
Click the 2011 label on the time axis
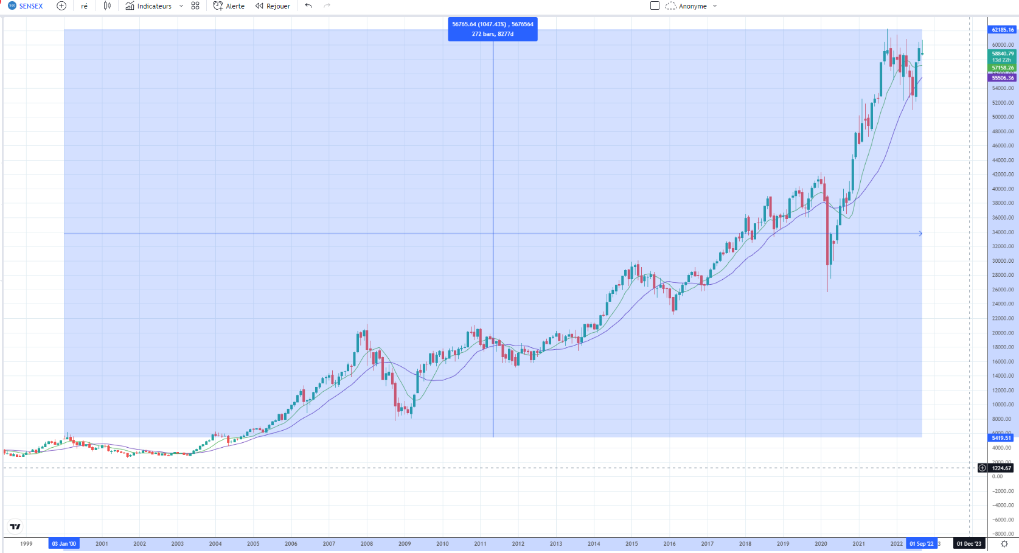coord(481,544)
